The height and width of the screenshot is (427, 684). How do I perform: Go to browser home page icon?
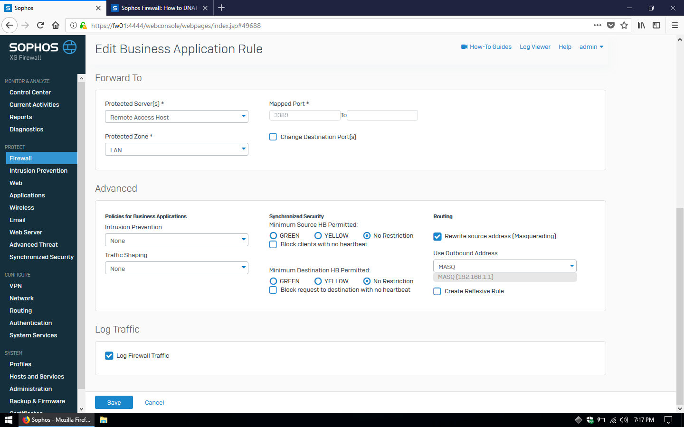(56, 25)
